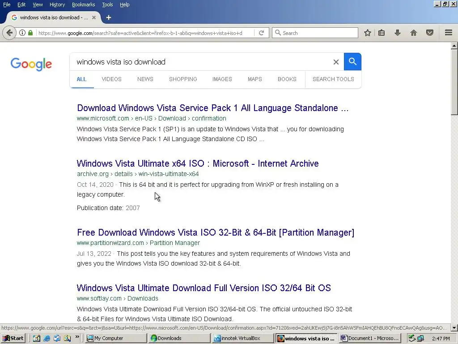
Task: Click the magnifier icon in Firefox search box
Action: (x=278, y=33)
